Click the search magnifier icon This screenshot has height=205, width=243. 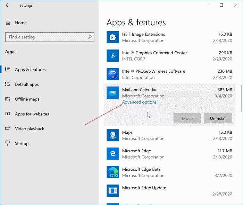click(x=90, y=37)
